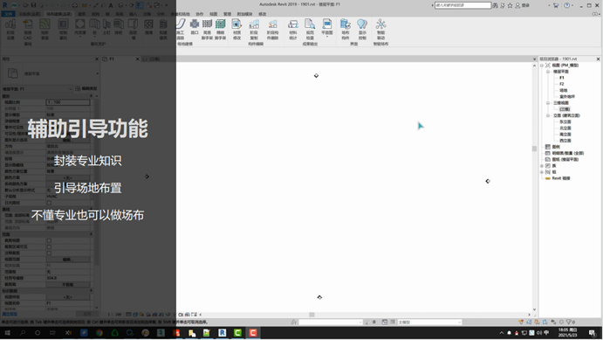Click the Revit icon in the taskbar
Screen dimensions: 603x340
223,333
